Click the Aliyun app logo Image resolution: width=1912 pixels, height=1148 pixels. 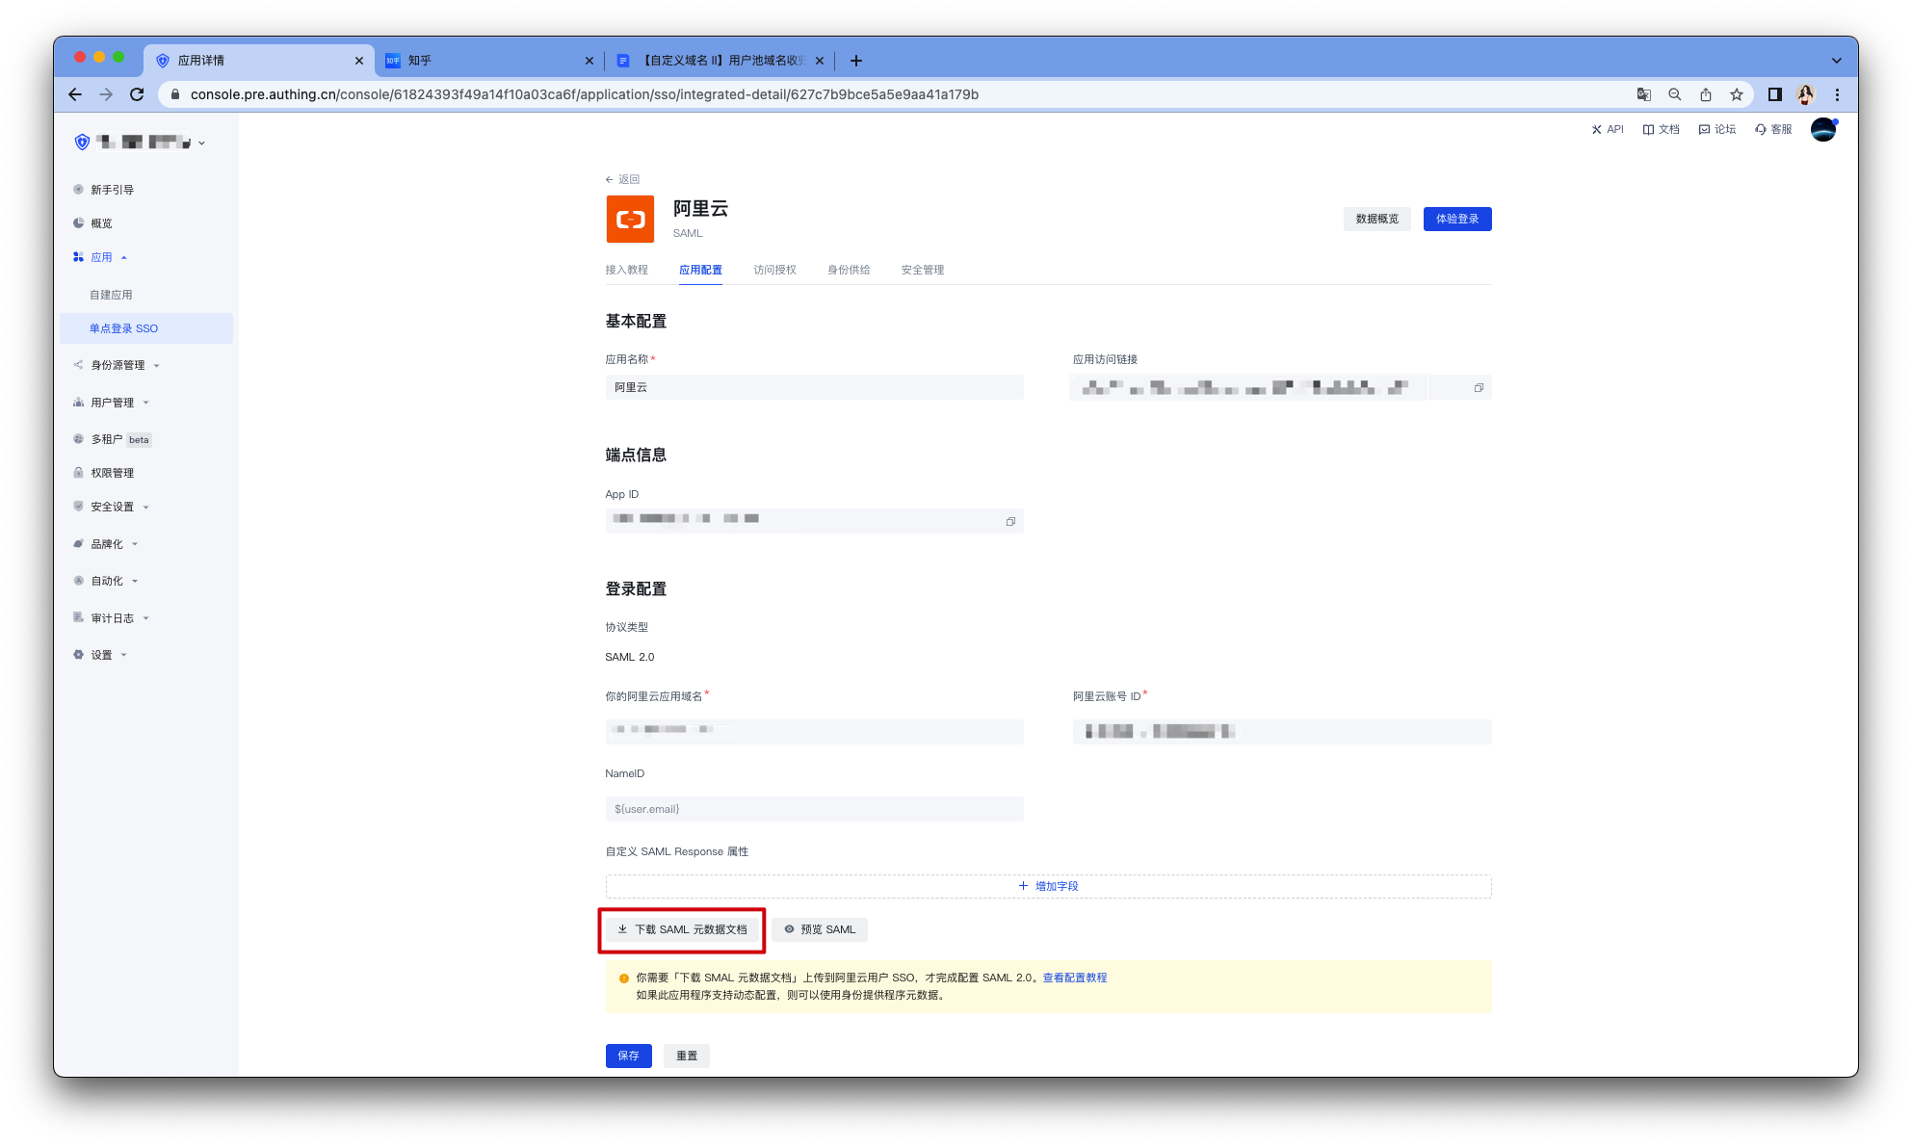(x=630, y=220)
